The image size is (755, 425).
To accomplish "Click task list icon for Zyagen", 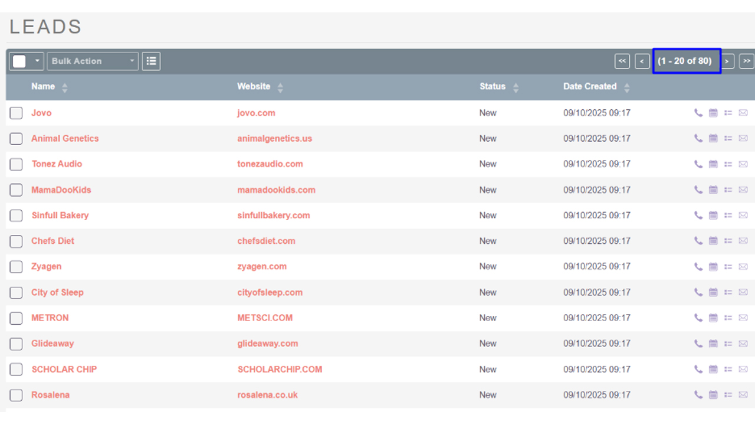I will pos(728,266).
